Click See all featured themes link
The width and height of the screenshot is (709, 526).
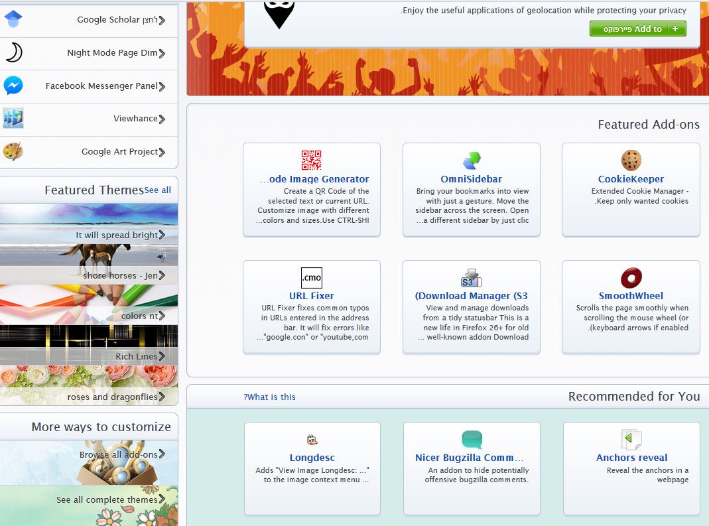(158, 190)
